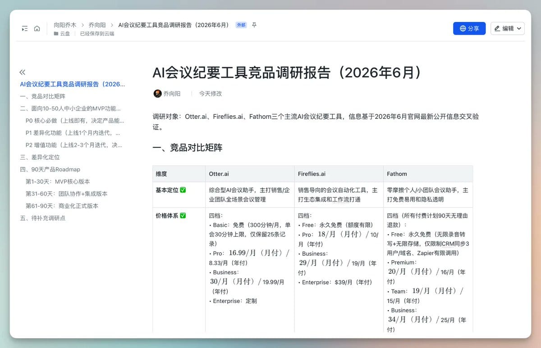Click the pin icon next to the title
Image resolution: width=541 pixels, height=348 pixels.
point(254,25)
